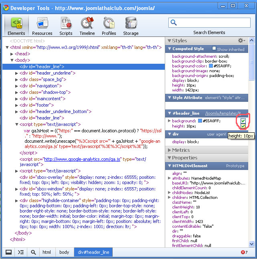The width and height of the screenshot is (257, 259).
Task: Show the console drawer icon
Action: [x=21, y=252]
